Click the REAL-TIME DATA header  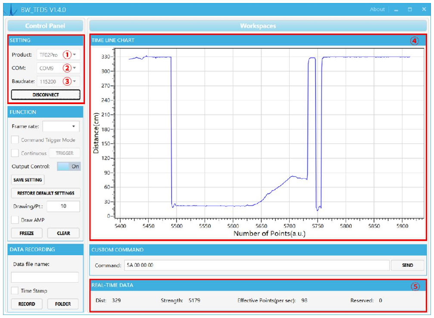(x=258, y=285)
